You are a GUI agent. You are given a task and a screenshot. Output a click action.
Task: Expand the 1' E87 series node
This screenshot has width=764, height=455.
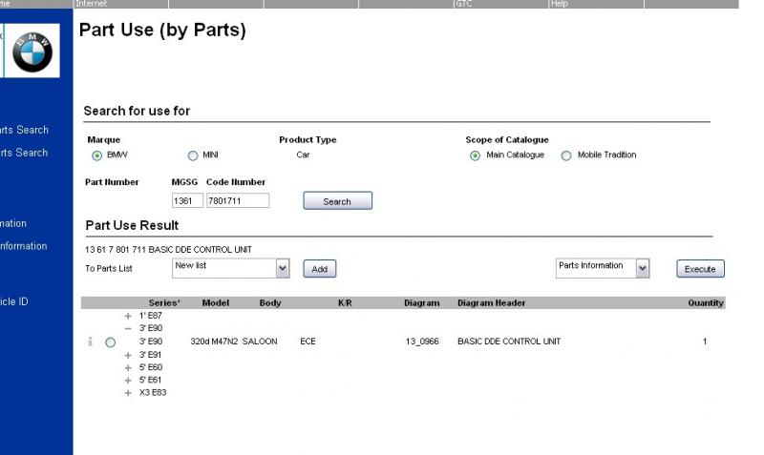(128, 316)
